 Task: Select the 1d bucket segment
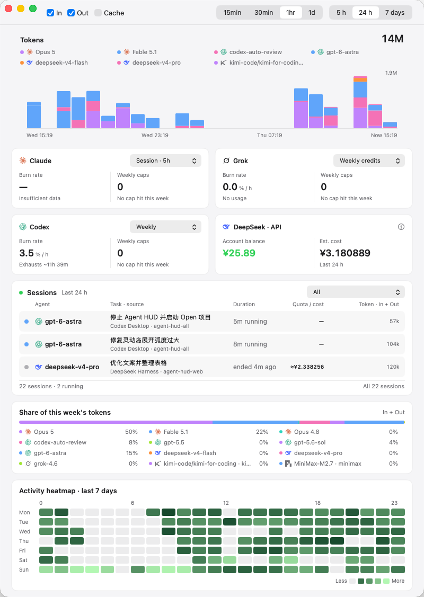pos(312,13)
